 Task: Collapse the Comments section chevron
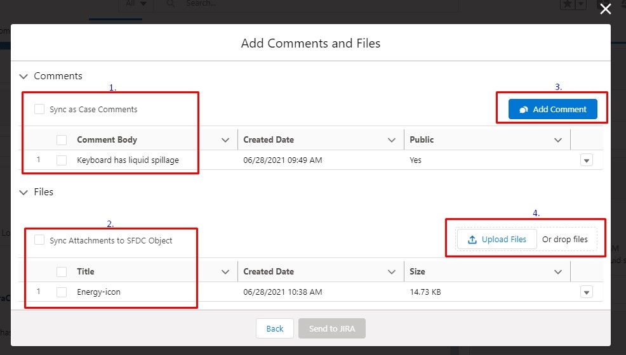click(x=23, y=76)
